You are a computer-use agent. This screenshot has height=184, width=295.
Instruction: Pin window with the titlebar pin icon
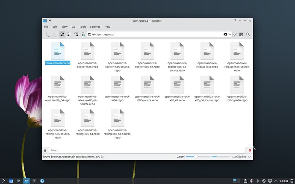point(50,20)
